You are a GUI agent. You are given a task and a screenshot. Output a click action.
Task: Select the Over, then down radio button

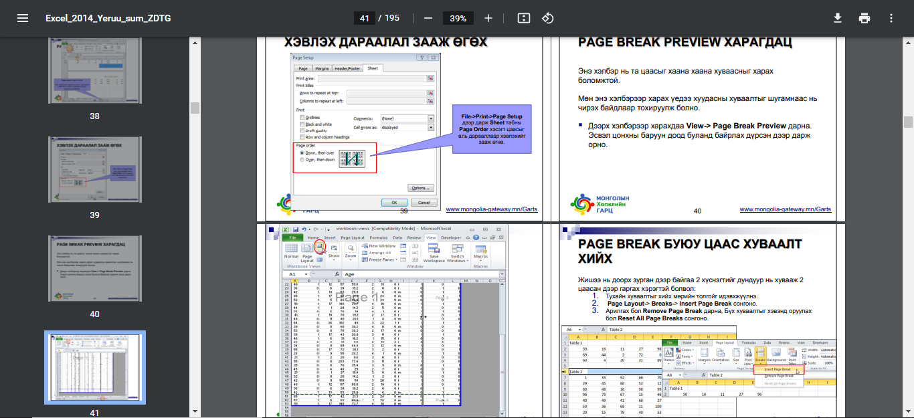click(x=302, y=160)
